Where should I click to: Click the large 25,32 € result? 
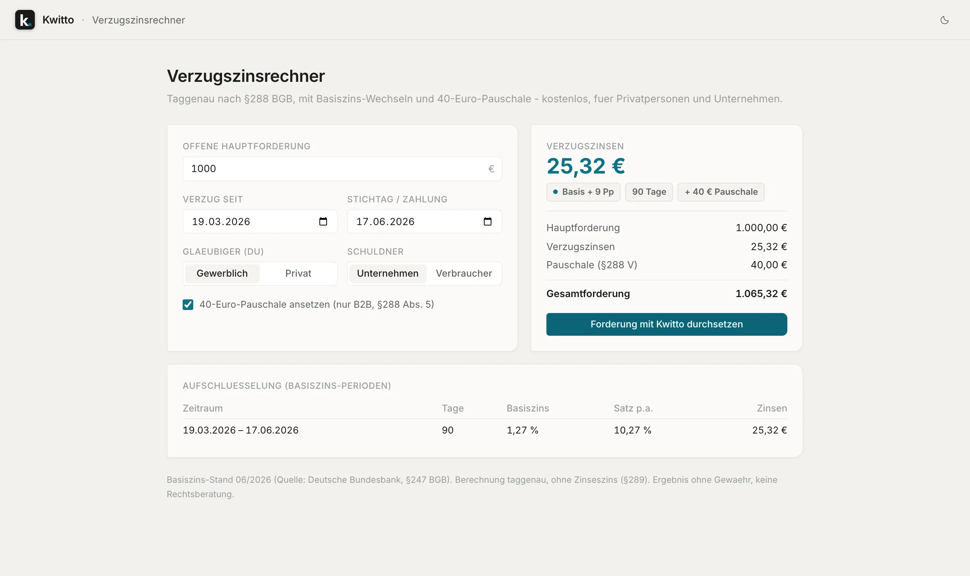(586, 166)
